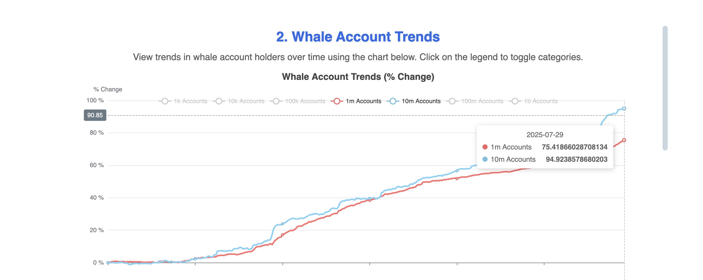Image resolution: width=703 pixels, height=280 pixels.
Task: Enable the 100m Accounts legend item
Action: [x=475, y=101]
